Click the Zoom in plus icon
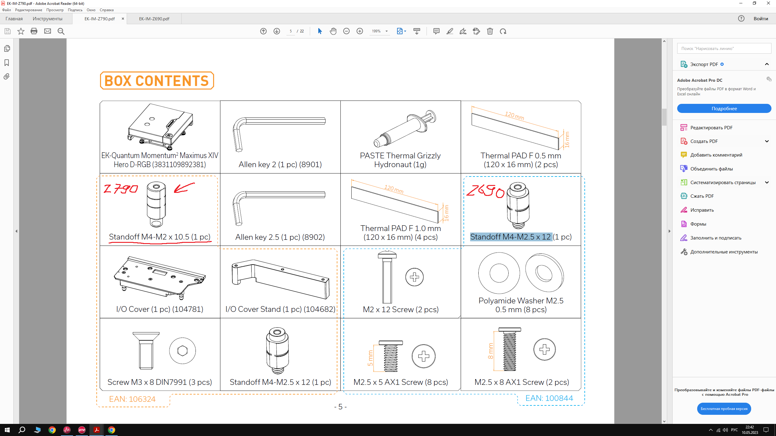The height and width of the screenshot is (436, 776). tap(360, 31)
